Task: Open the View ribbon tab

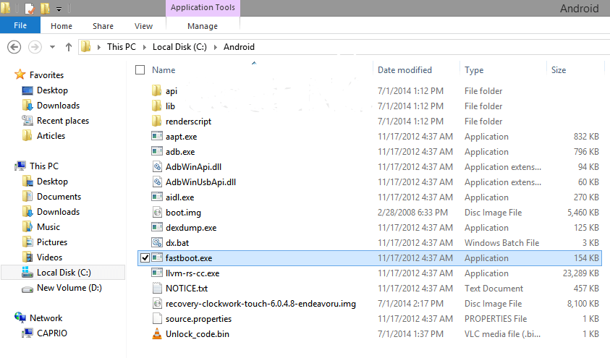Action: (x=143, y=26)
